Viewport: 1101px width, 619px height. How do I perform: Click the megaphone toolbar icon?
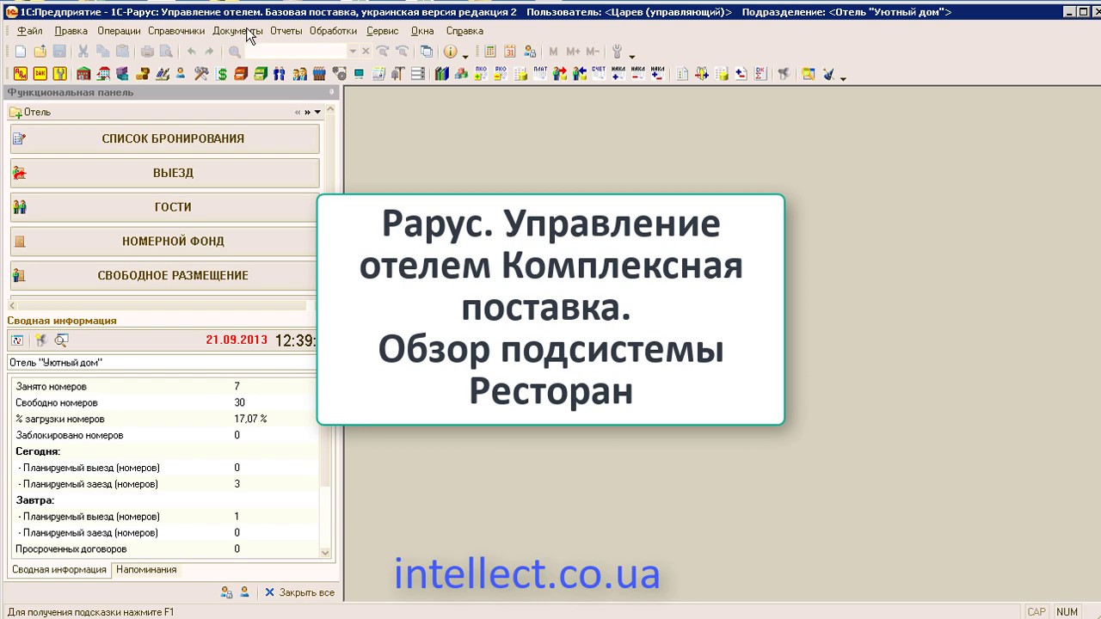point(784,74)
